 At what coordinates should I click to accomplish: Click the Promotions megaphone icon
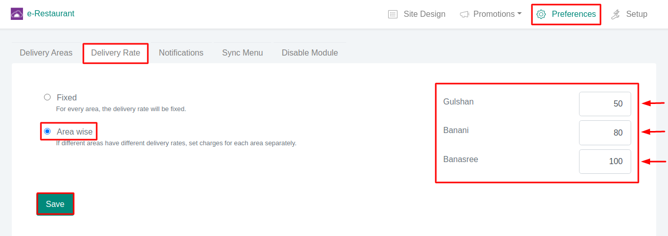click(464, 14)
